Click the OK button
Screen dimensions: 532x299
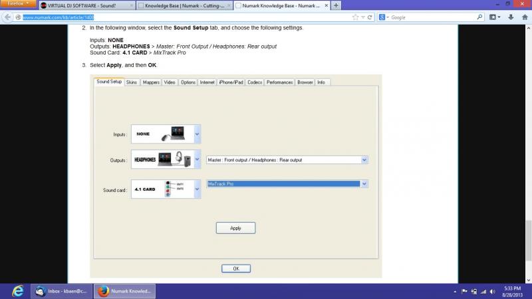(235, 268)
